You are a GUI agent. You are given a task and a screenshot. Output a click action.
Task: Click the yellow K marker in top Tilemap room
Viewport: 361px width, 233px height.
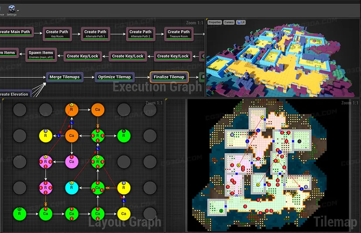coord(262,117)
